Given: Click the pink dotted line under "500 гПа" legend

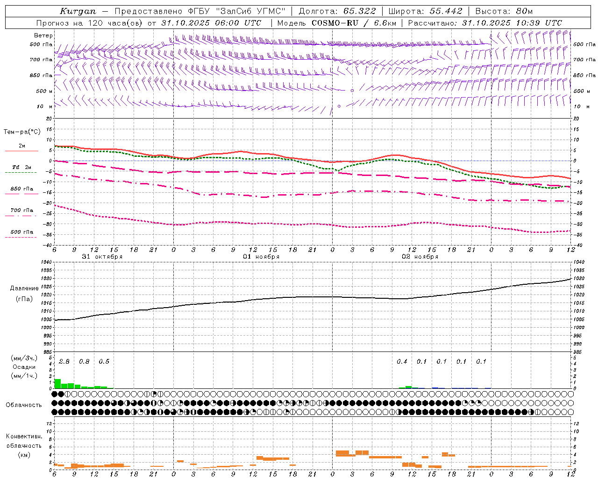Looking at the screenshot, I should click(x=21, y=237).
